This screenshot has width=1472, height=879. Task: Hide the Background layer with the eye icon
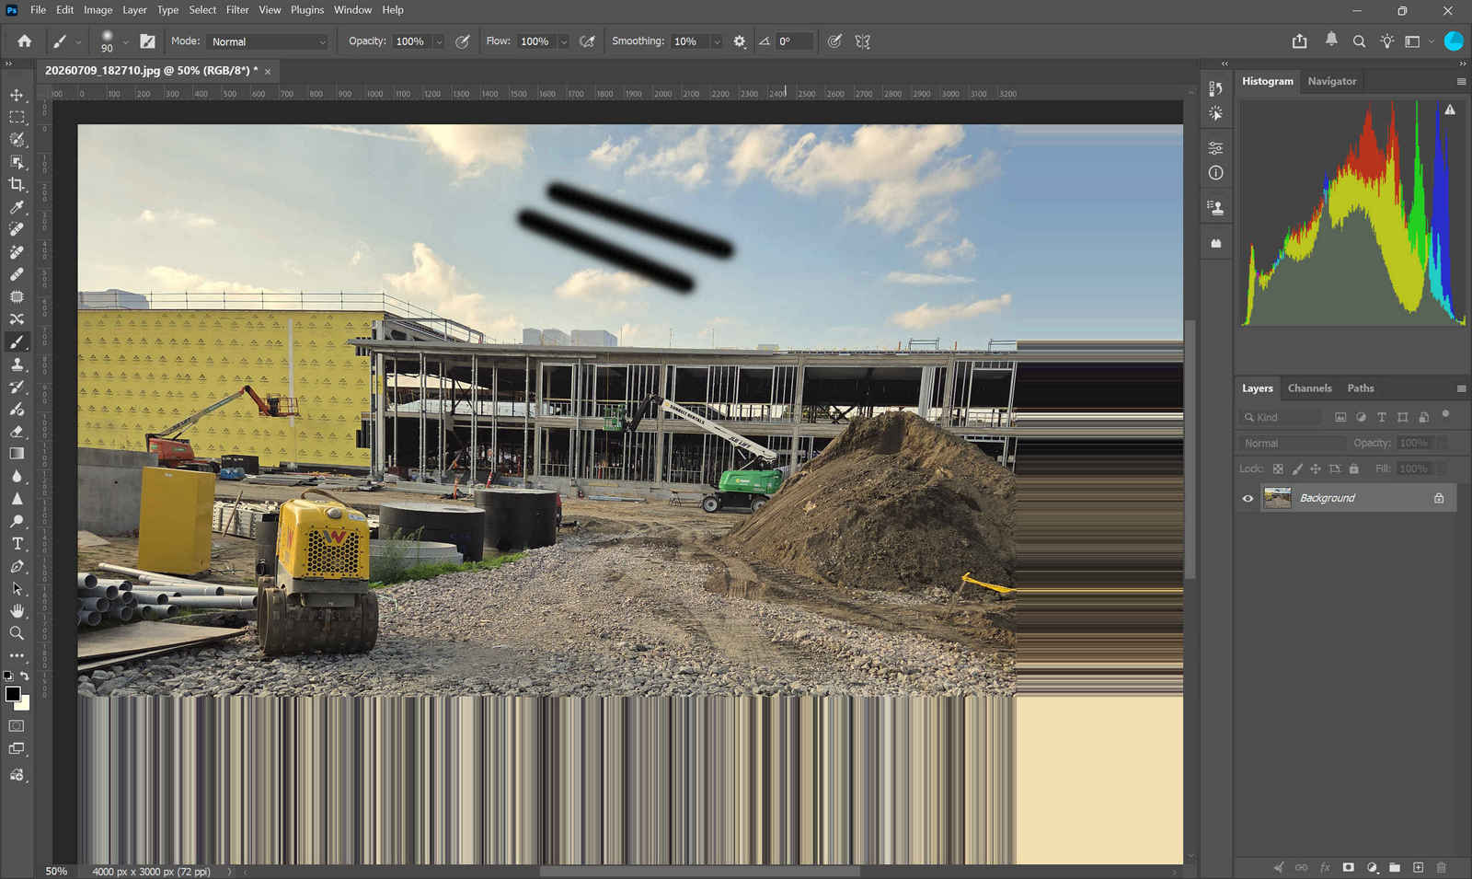tap(1248, 498)
